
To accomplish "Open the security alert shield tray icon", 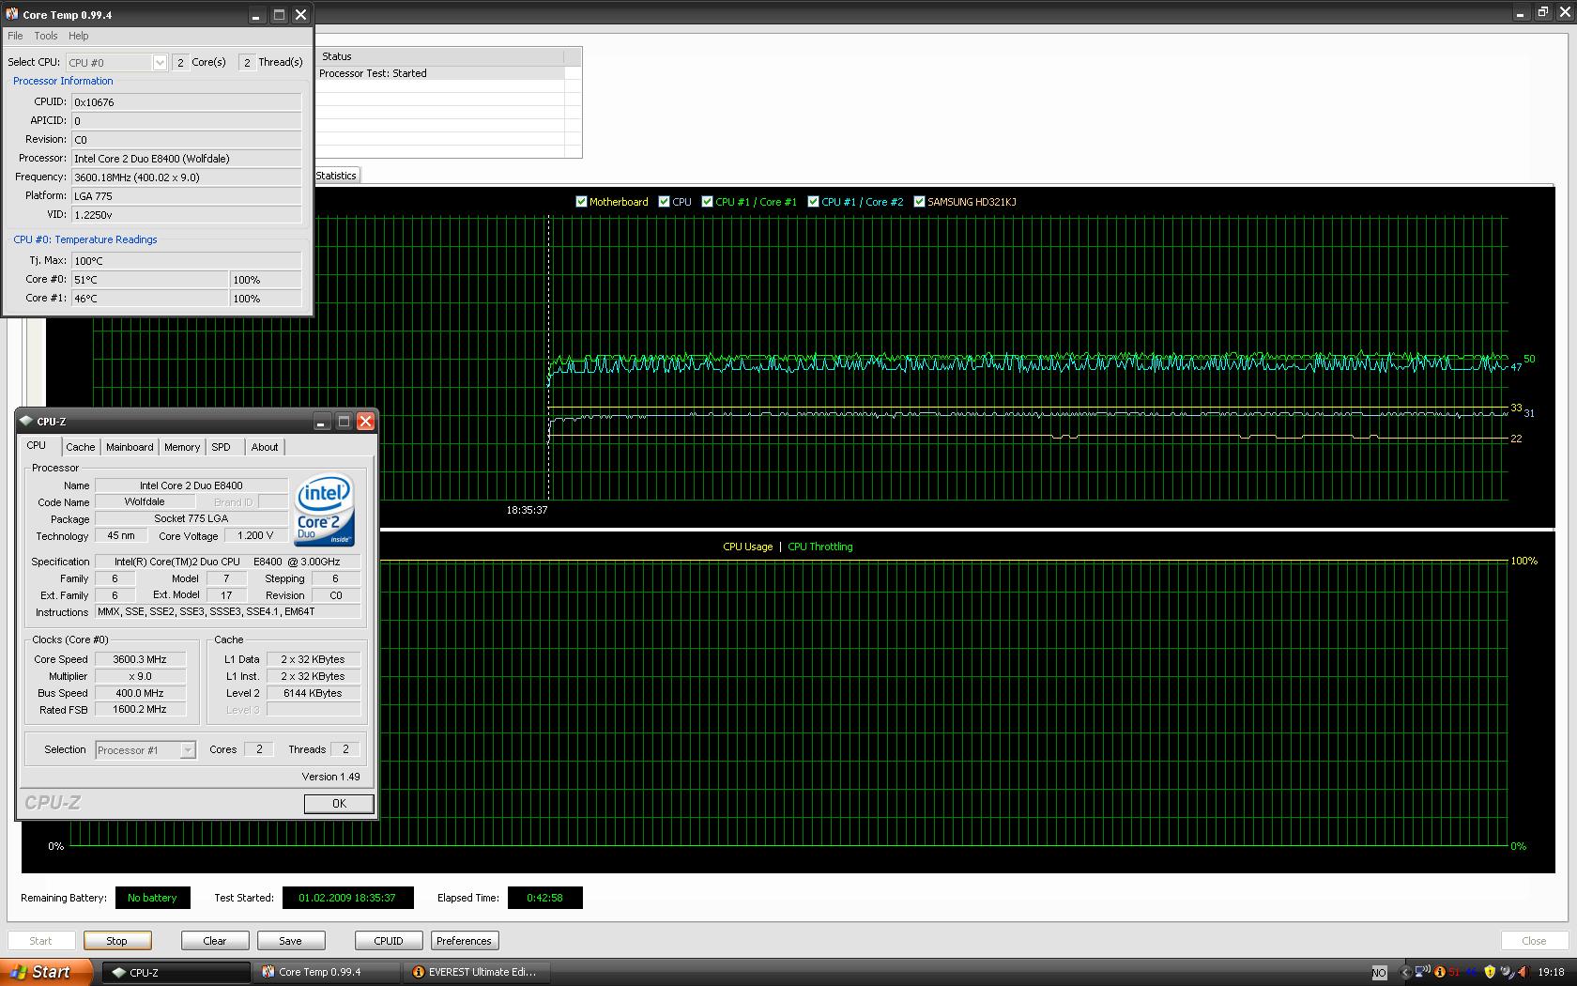I will pos(1489,972).
